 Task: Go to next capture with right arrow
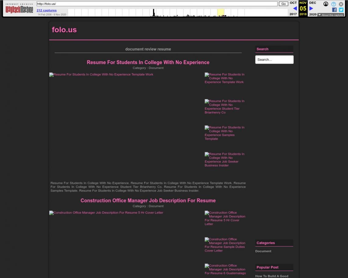(x=311, y=9)
